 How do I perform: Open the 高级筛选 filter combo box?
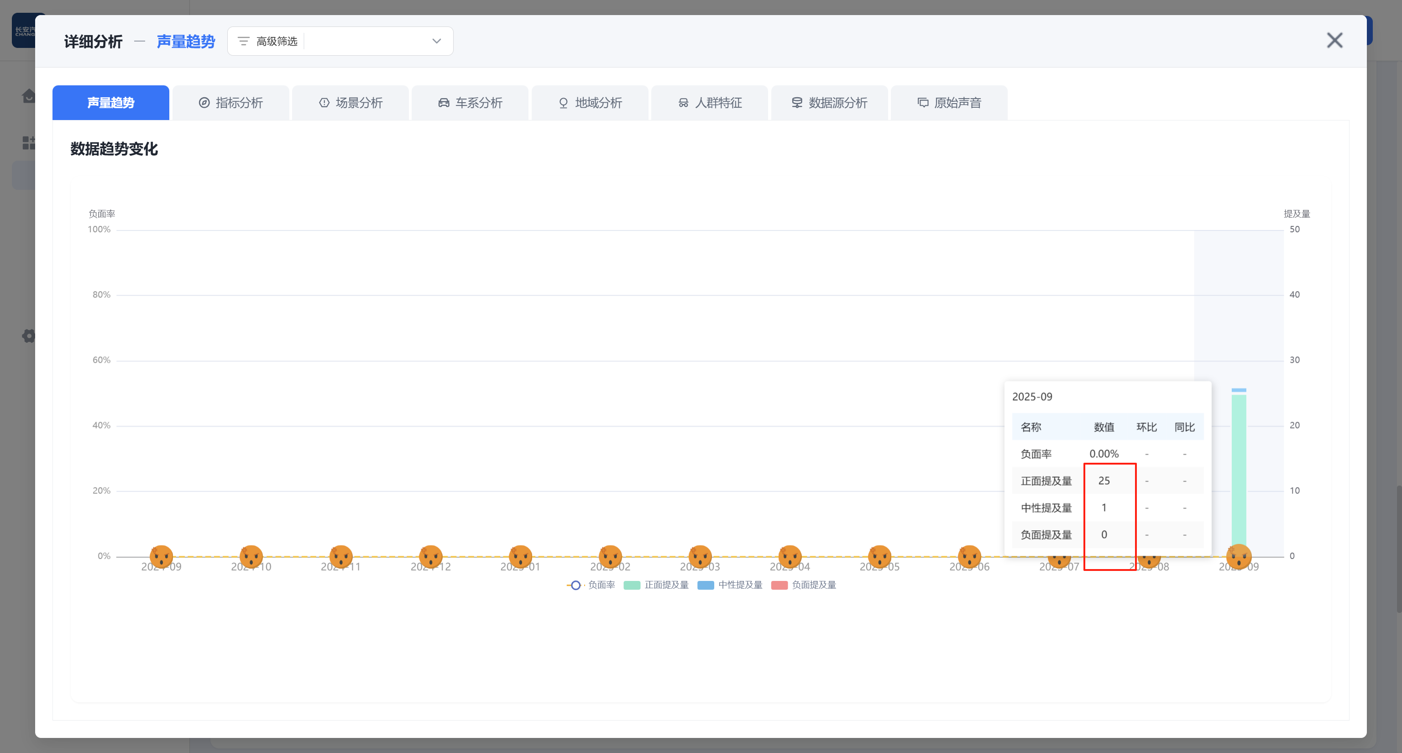click(x=370, y=42)
